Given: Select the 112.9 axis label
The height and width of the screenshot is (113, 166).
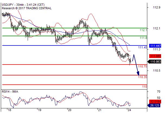Looking at the screenshot, I should point(157,7).
